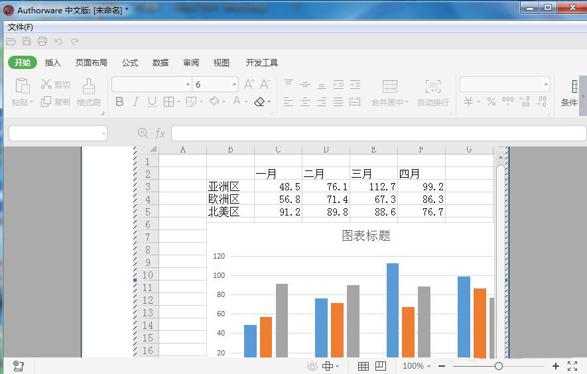
Task: Click the format painter brush icon
Action: click(89, 86)
